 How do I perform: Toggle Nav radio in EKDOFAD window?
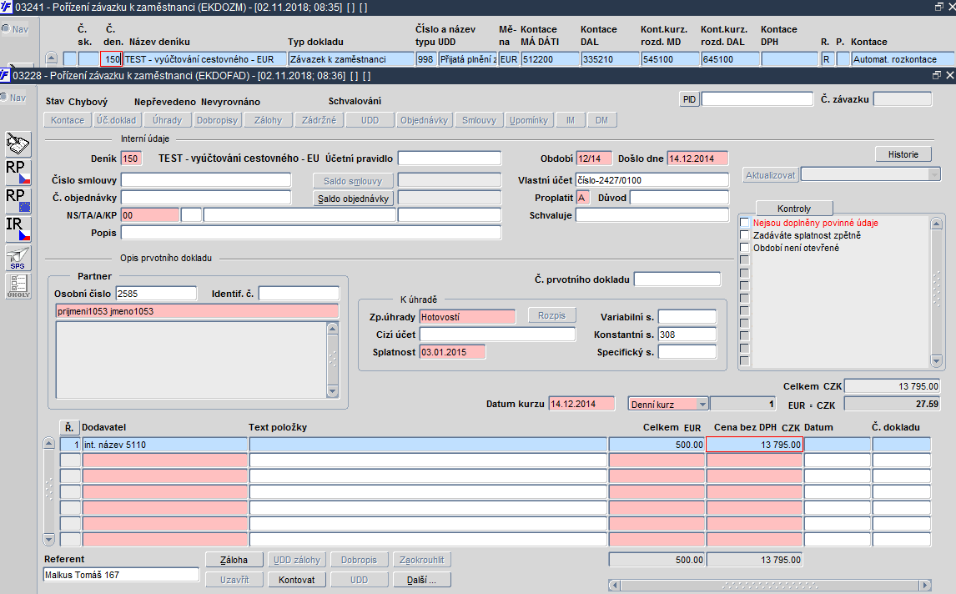5,98
